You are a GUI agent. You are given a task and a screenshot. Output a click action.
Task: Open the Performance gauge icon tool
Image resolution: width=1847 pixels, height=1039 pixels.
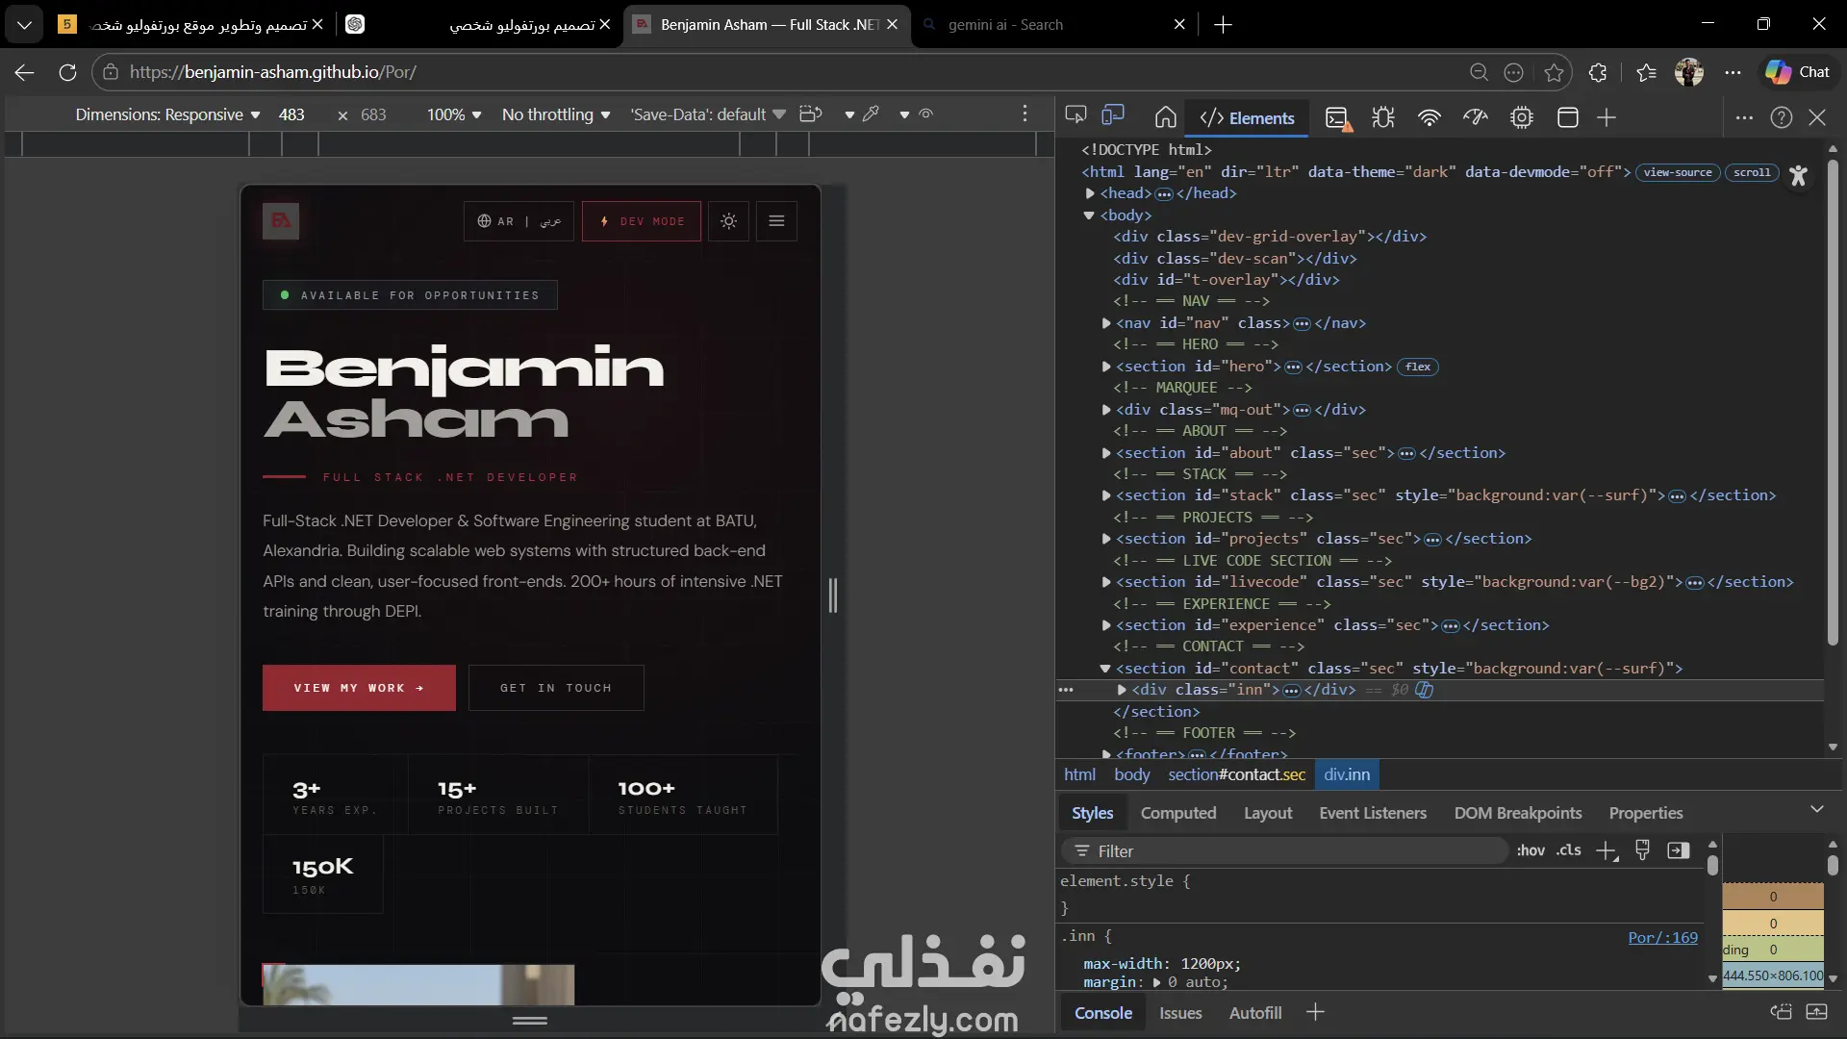pyautogui.click(x=1476, y=117)
